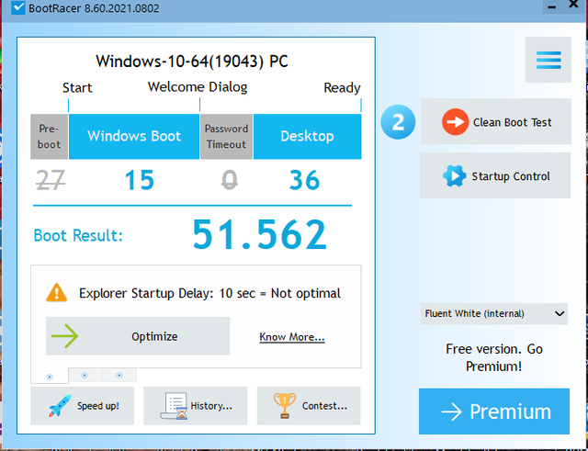Screen dimensions: 588x451
Task: Switch to the third tip page tab
Action: point(119,375)
